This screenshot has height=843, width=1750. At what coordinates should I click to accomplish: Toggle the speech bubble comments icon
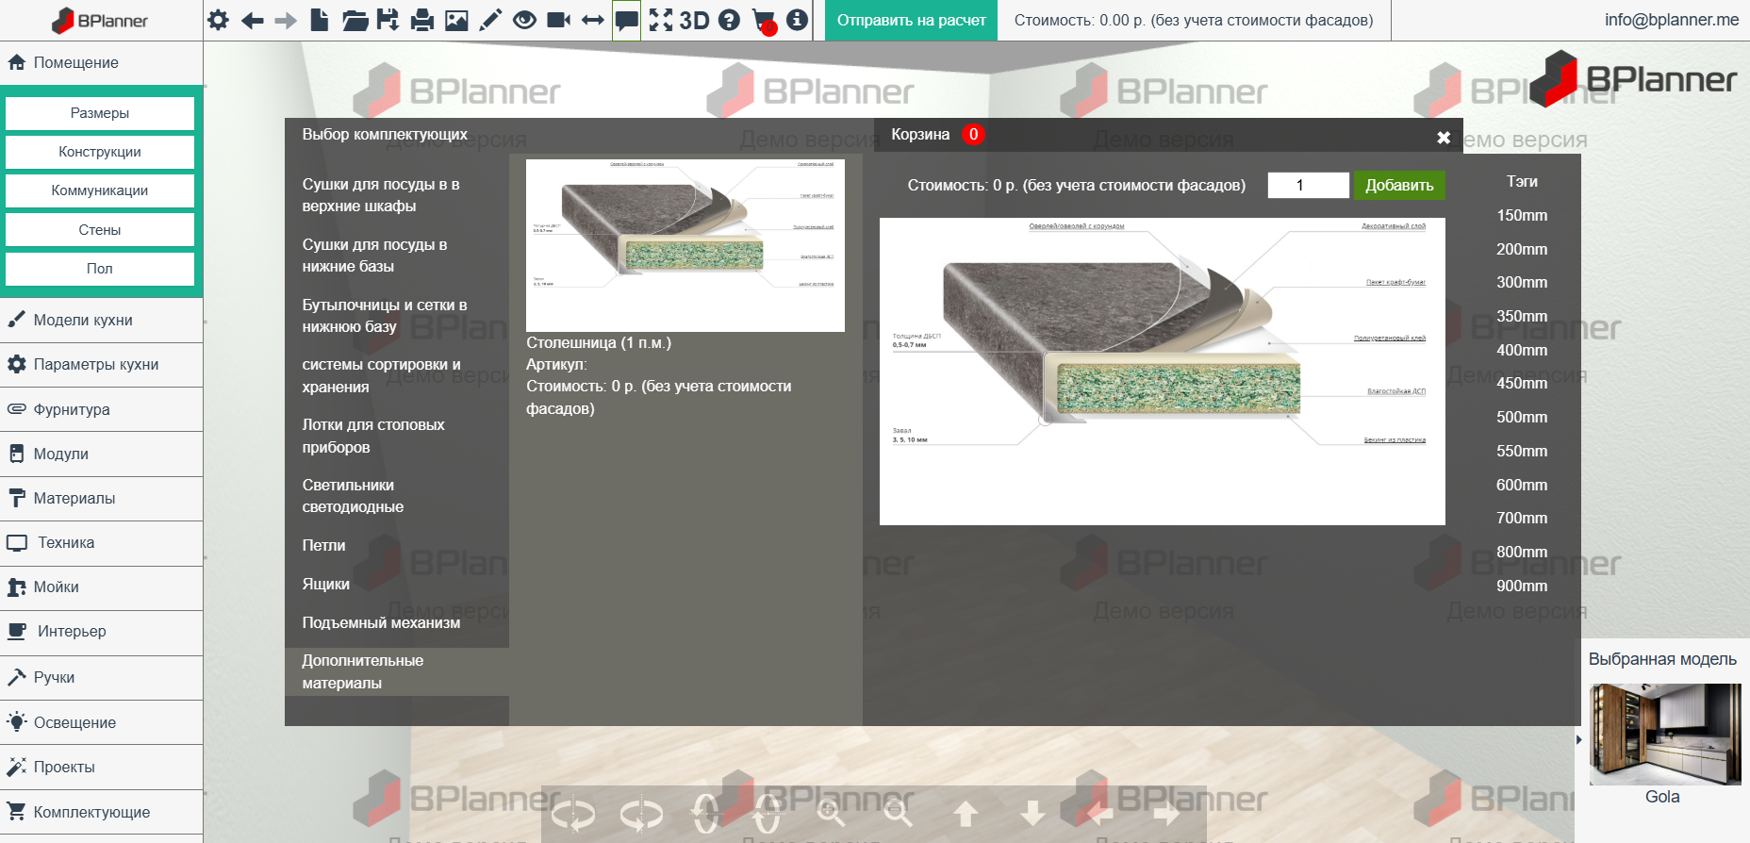coord(626,20)
